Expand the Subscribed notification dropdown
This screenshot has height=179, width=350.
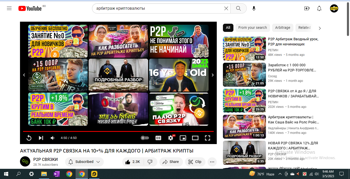84,162
